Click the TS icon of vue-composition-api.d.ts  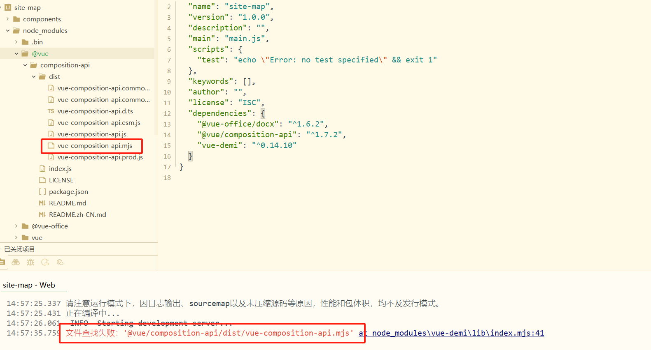[x=51, y=111]
